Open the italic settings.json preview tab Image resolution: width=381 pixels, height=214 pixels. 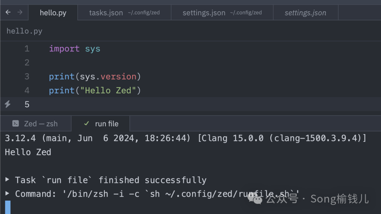coord(306,13)
